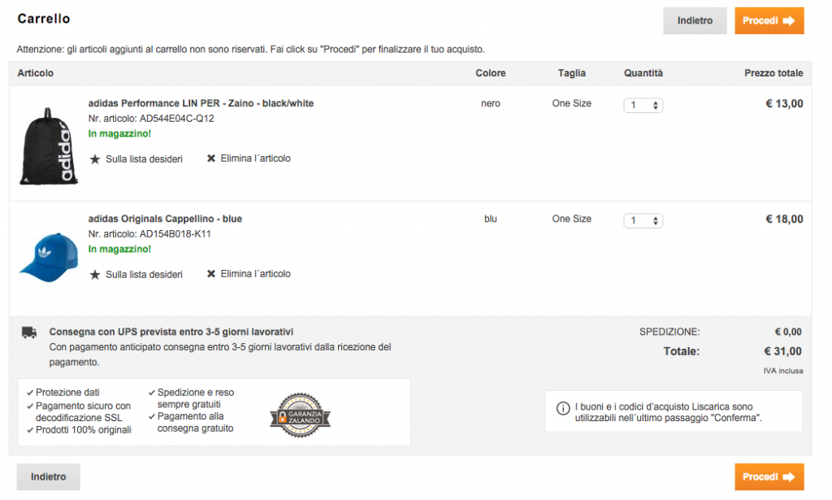The height and width of the screenshot is (500, 832).
Task: Click X icon to remove blue cap
Action: point(211,274)
